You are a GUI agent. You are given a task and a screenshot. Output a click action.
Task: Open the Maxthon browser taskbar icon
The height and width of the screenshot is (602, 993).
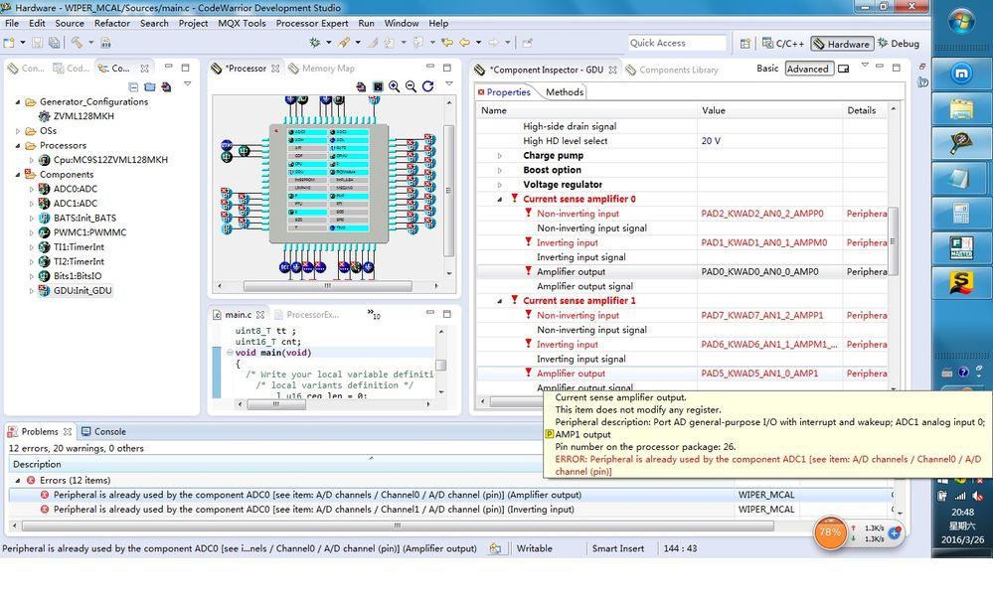961,74
